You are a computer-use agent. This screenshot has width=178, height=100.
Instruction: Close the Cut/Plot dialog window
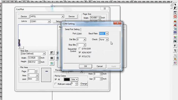click(x=105, y=9)
